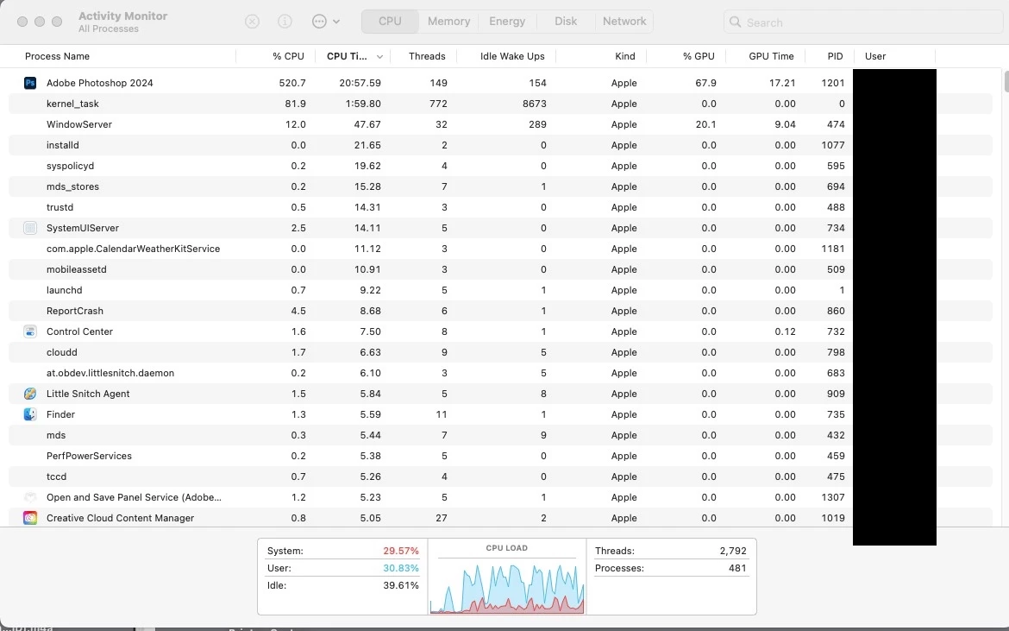Select the tccd process row
The width and height of the screenshot is (1009, 631).
[x=500, y=476]
